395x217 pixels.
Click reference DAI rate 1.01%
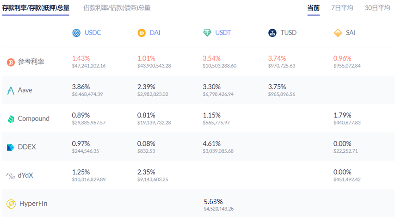[x=146, y=58]
